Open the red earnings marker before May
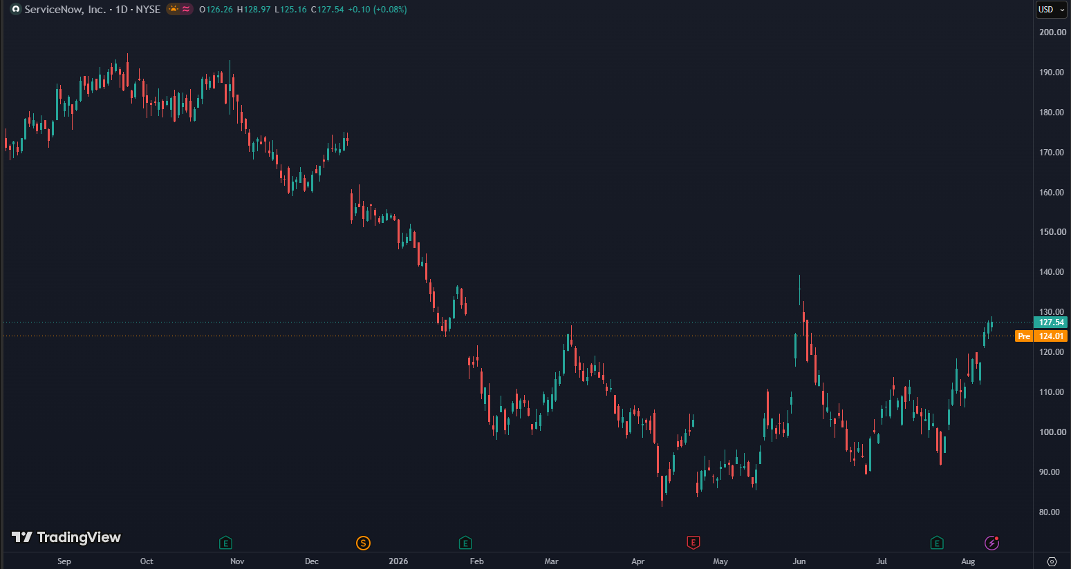 (x=693, y=543)
